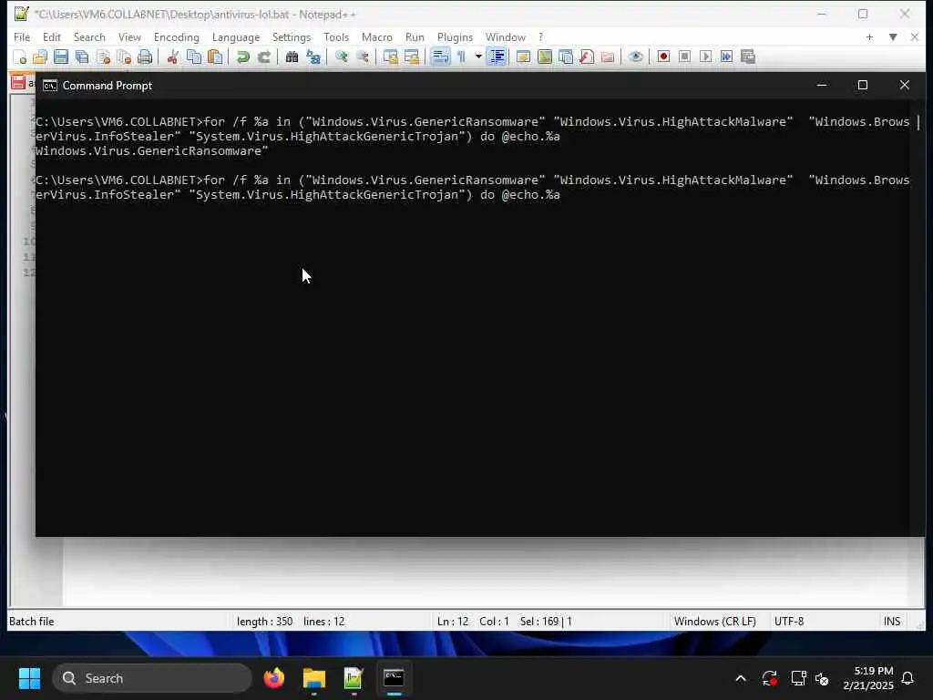Viewport: 933px width, 700px height.
Task: Open Firefox from the taskbar
Action: [x=274, y=678]
